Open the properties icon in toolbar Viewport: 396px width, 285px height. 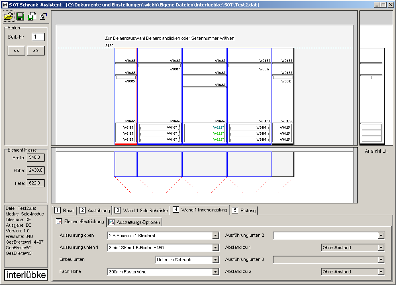point(43,16)
